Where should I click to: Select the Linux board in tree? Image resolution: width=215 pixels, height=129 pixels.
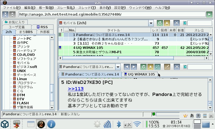pyautogui.click(x=22, y=79)
